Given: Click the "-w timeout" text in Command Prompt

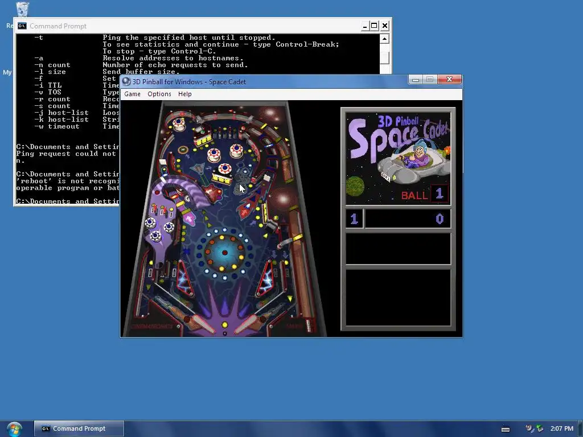Looking at the screenshot, I should click(x=57, y=126).
